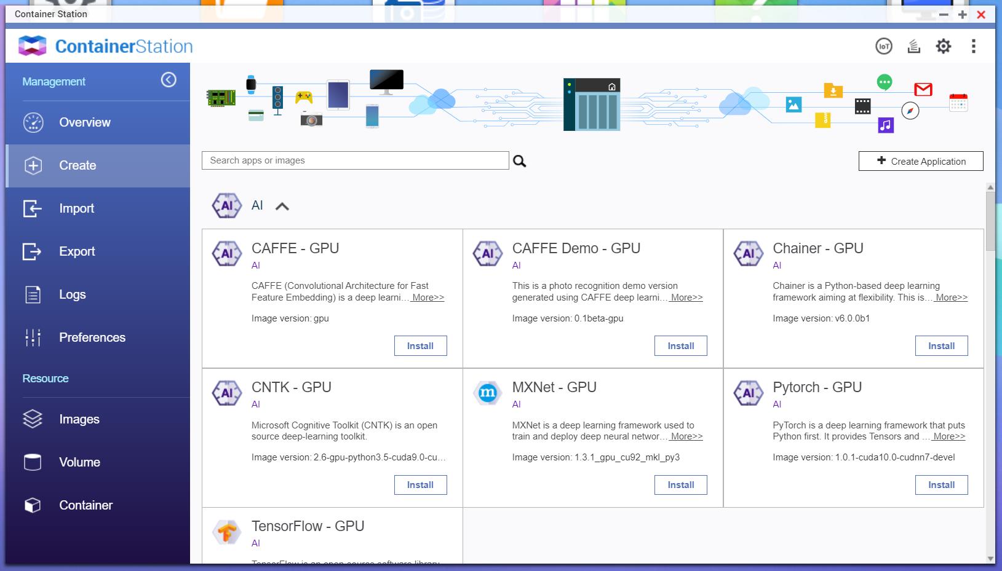This screenshot has height=571, width=1002.
Task: Click the MXNet logo icon
Action: tap(487, 393)
